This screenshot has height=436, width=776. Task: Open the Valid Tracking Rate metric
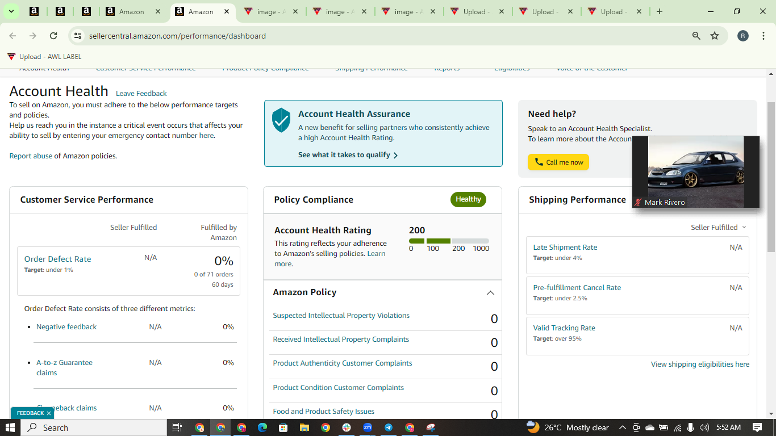click(564, 328)
